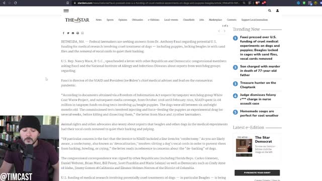Open 'Son charged with murder' trending story

[x=260, y=70]
